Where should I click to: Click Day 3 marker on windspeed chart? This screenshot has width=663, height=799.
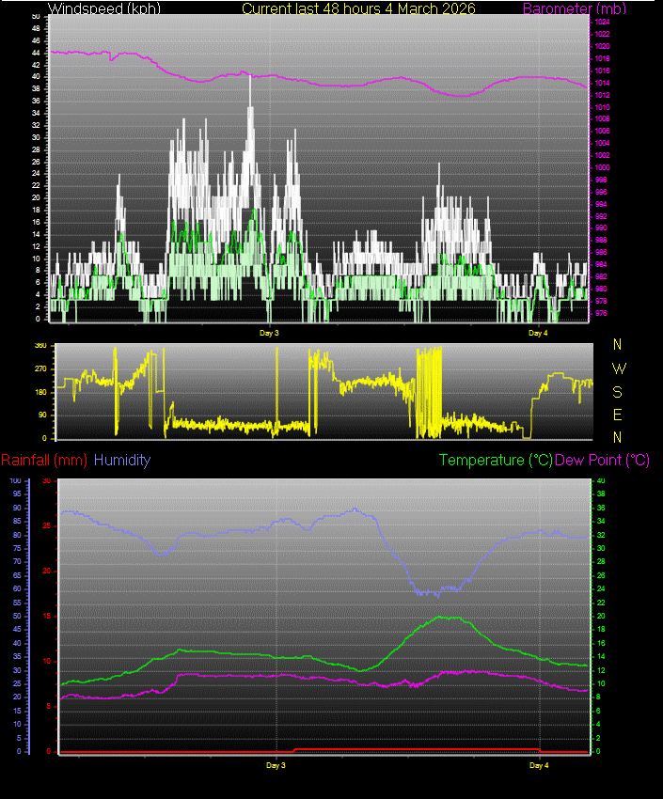tap(270, 333)
